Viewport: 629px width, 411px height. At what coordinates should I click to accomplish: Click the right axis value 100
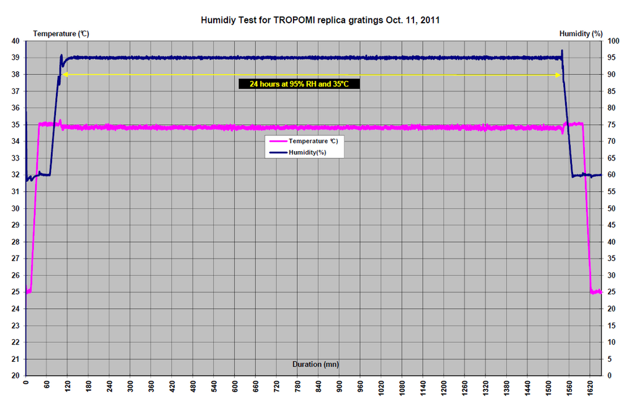tap(614, 41)
